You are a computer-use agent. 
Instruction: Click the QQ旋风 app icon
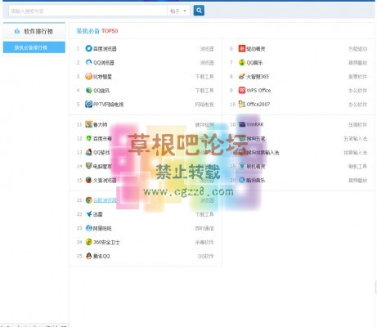[x=88, y=90]
